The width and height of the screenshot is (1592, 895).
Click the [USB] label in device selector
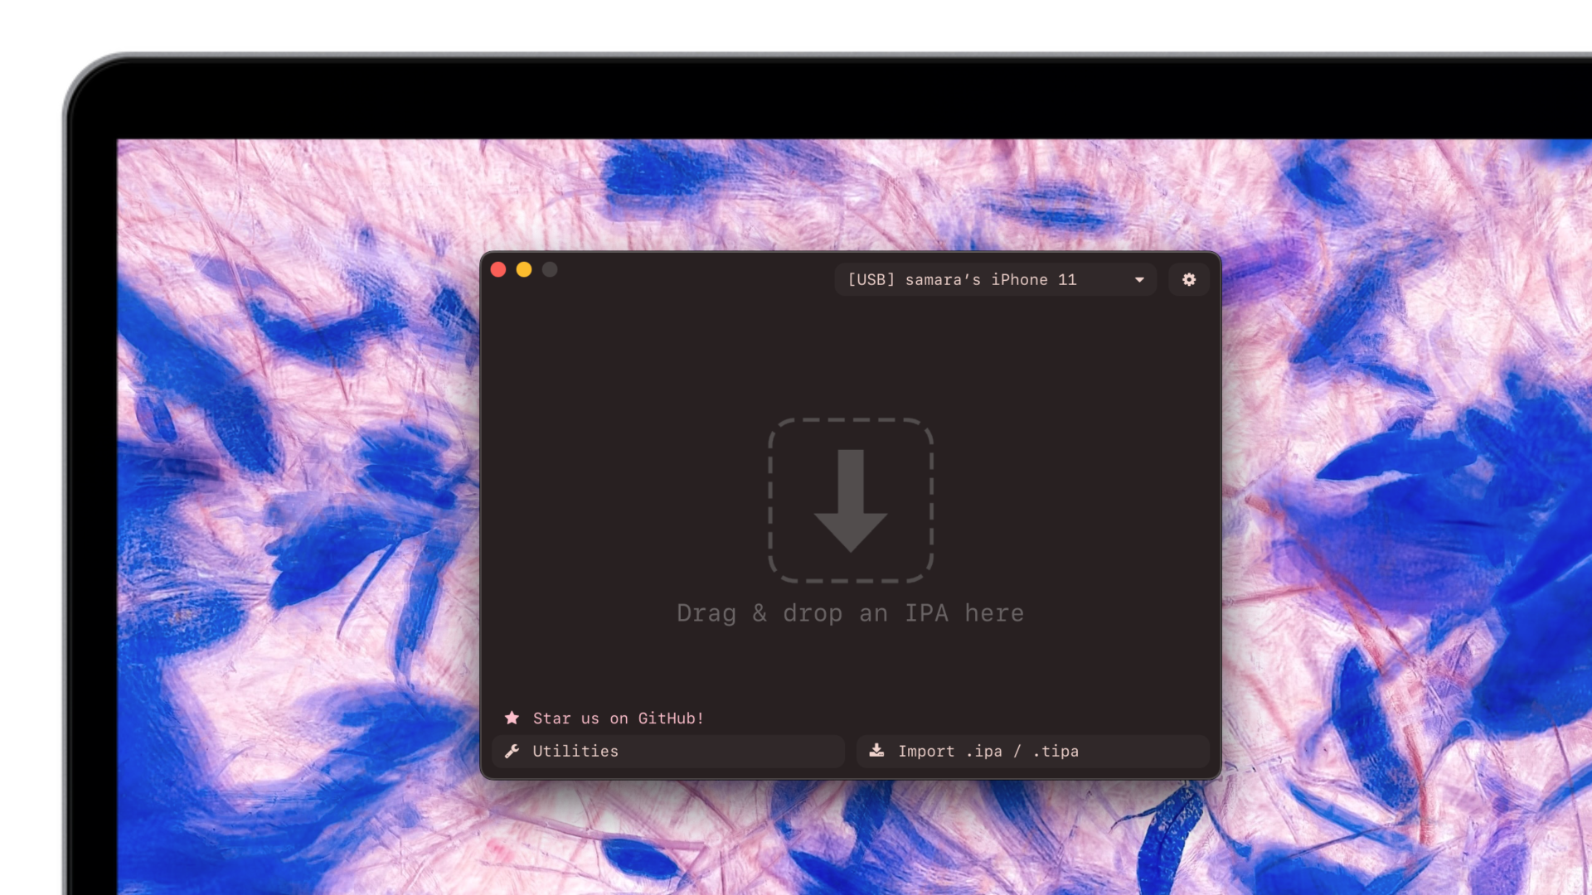pos(871,280)
